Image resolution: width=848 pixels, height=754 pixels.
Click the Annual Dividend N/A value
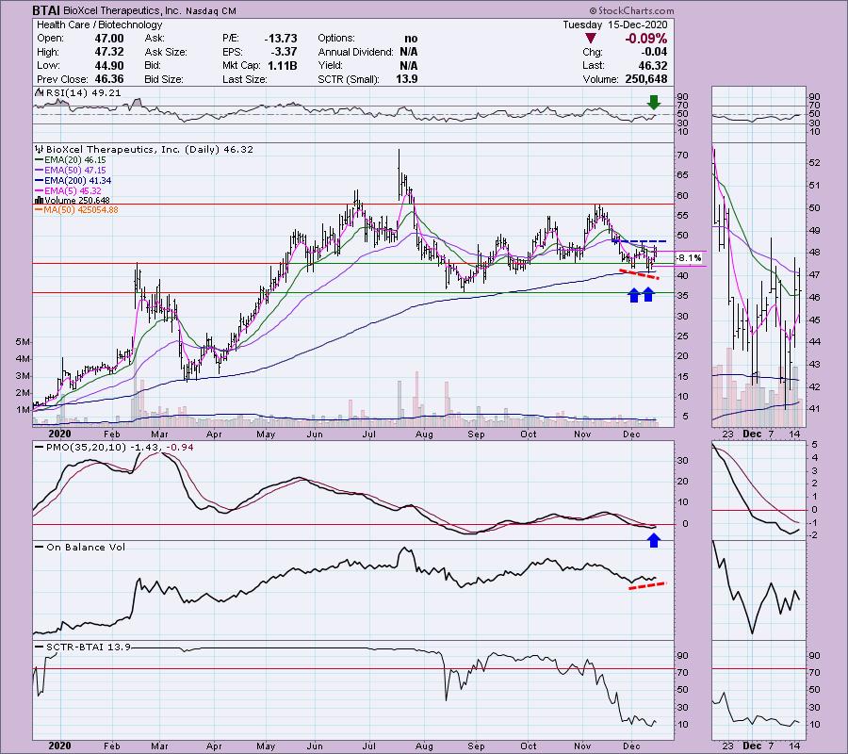pos(408,52)
